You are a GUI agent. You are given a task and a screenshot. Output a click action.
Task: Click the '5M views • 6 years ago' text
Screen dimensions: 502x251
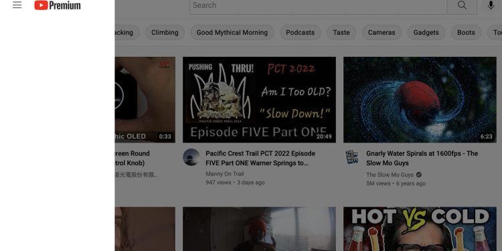(x=396, y=183)
